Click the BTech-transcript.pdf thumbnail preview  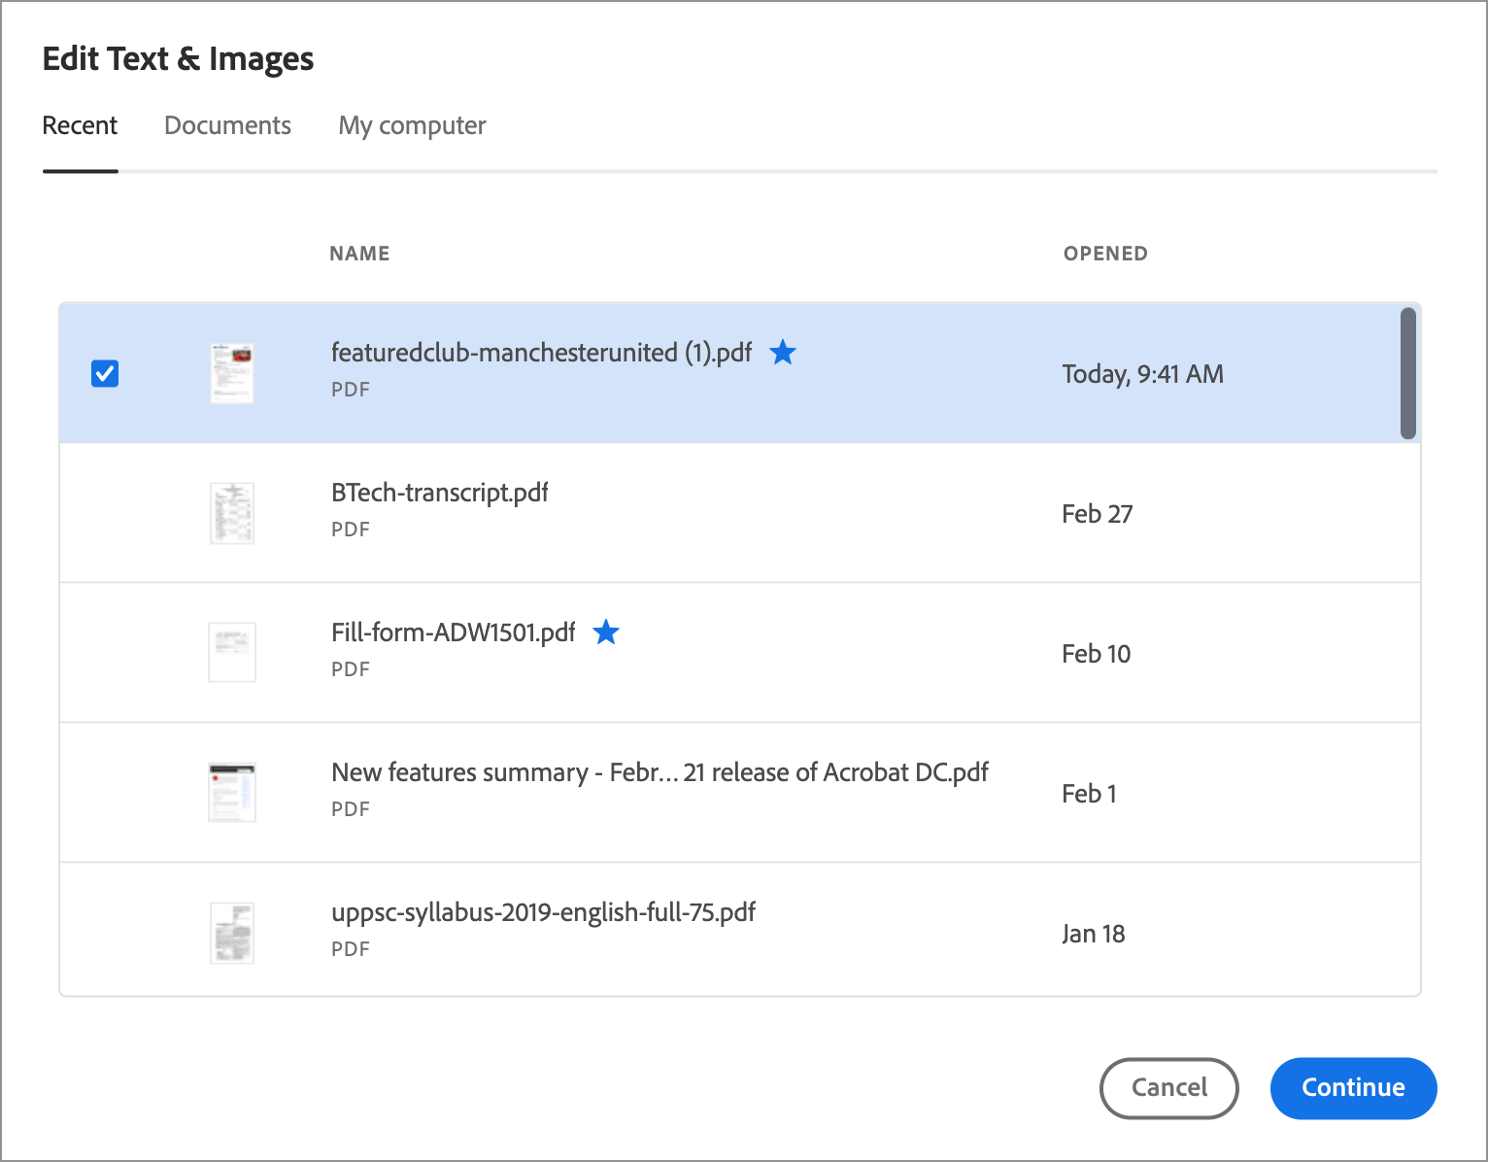point(231,512)
